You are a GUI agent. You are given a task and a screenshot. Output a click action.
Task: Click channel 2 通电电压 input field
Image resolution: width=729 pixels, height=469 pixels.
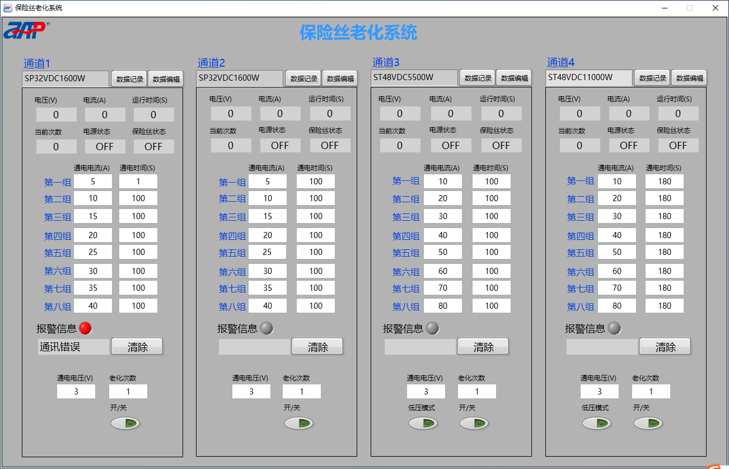pos(251,392)
